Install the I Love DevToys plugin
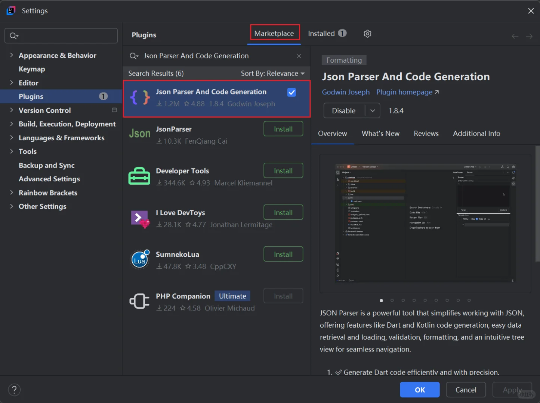The width and height of the screenshot is (540, 403). click(283, 213)
